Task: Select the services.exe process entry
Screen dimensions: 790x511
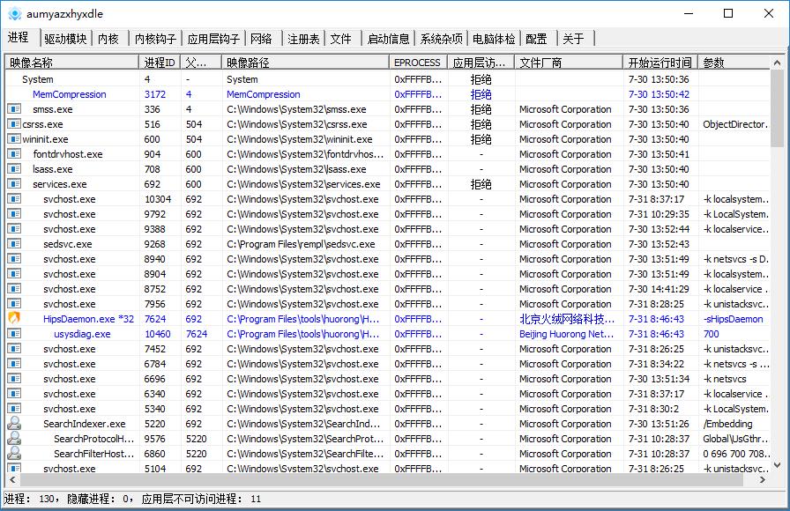Action: coord(60,184)
